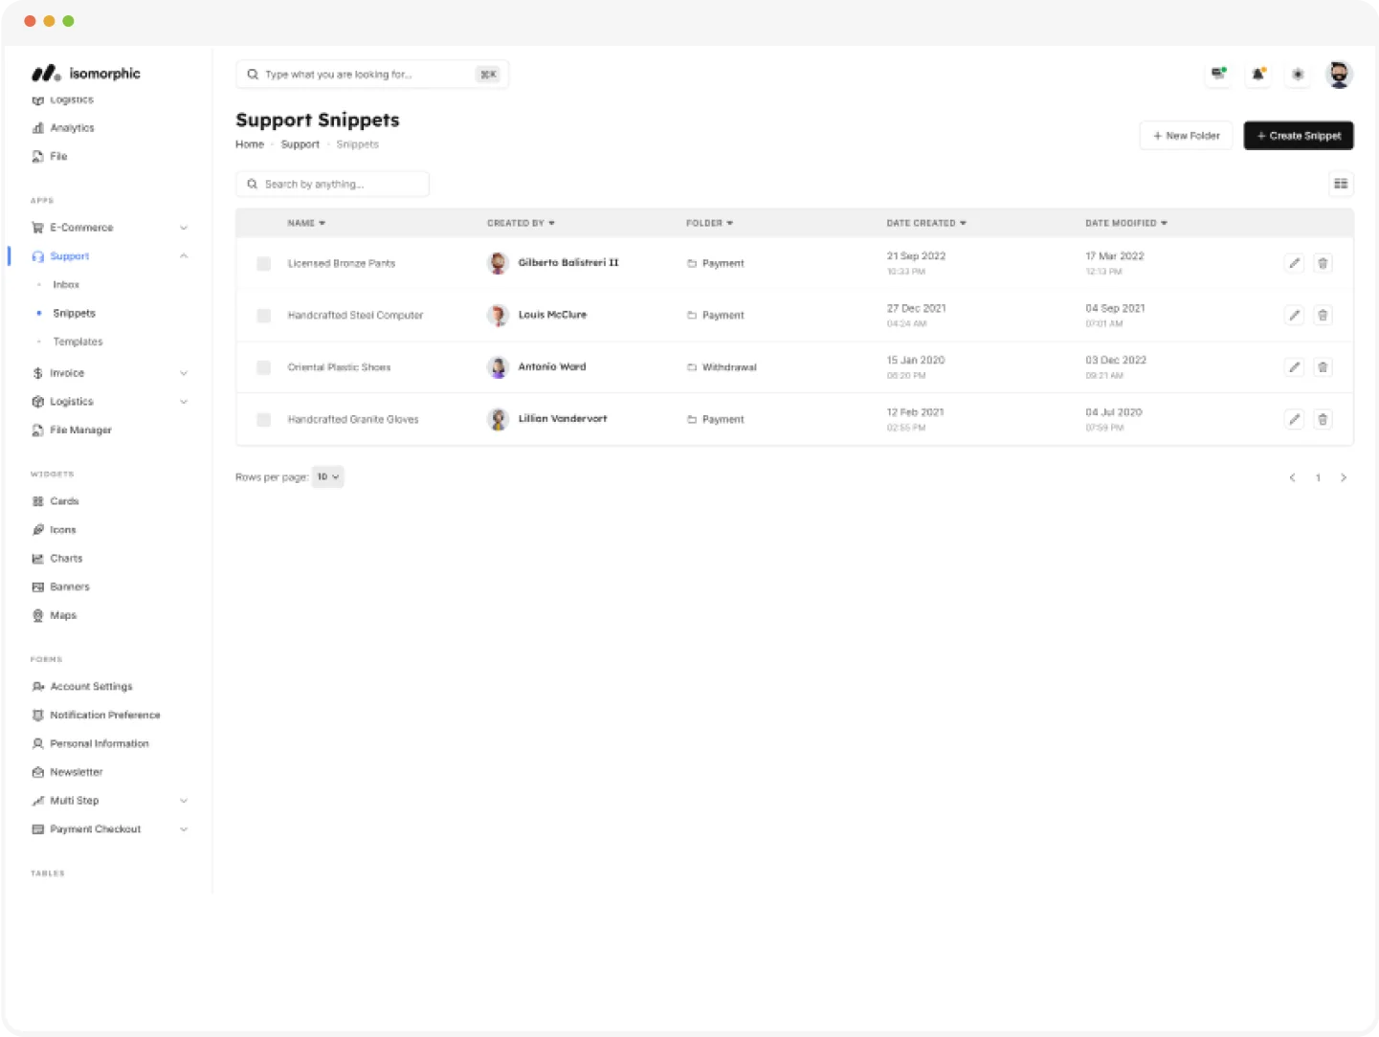The height and width of the screenshot is (1037, 1379).
Task: Click Antonio Ward avatar
Action: click(498, 367)
